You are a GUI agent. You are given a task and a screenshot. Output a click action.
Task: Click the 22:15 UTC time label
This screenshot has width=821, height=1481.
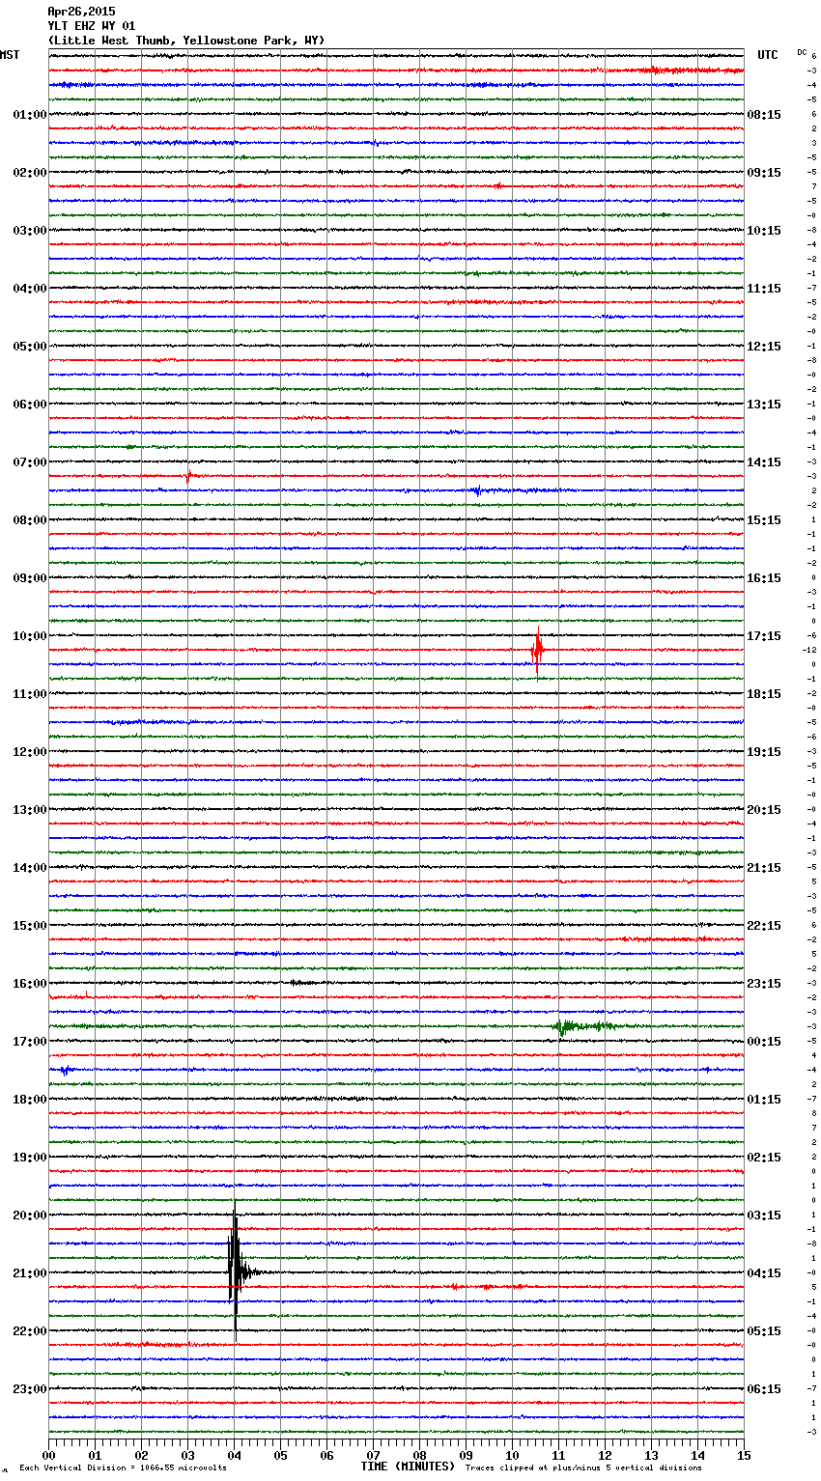tap(764, 926)
